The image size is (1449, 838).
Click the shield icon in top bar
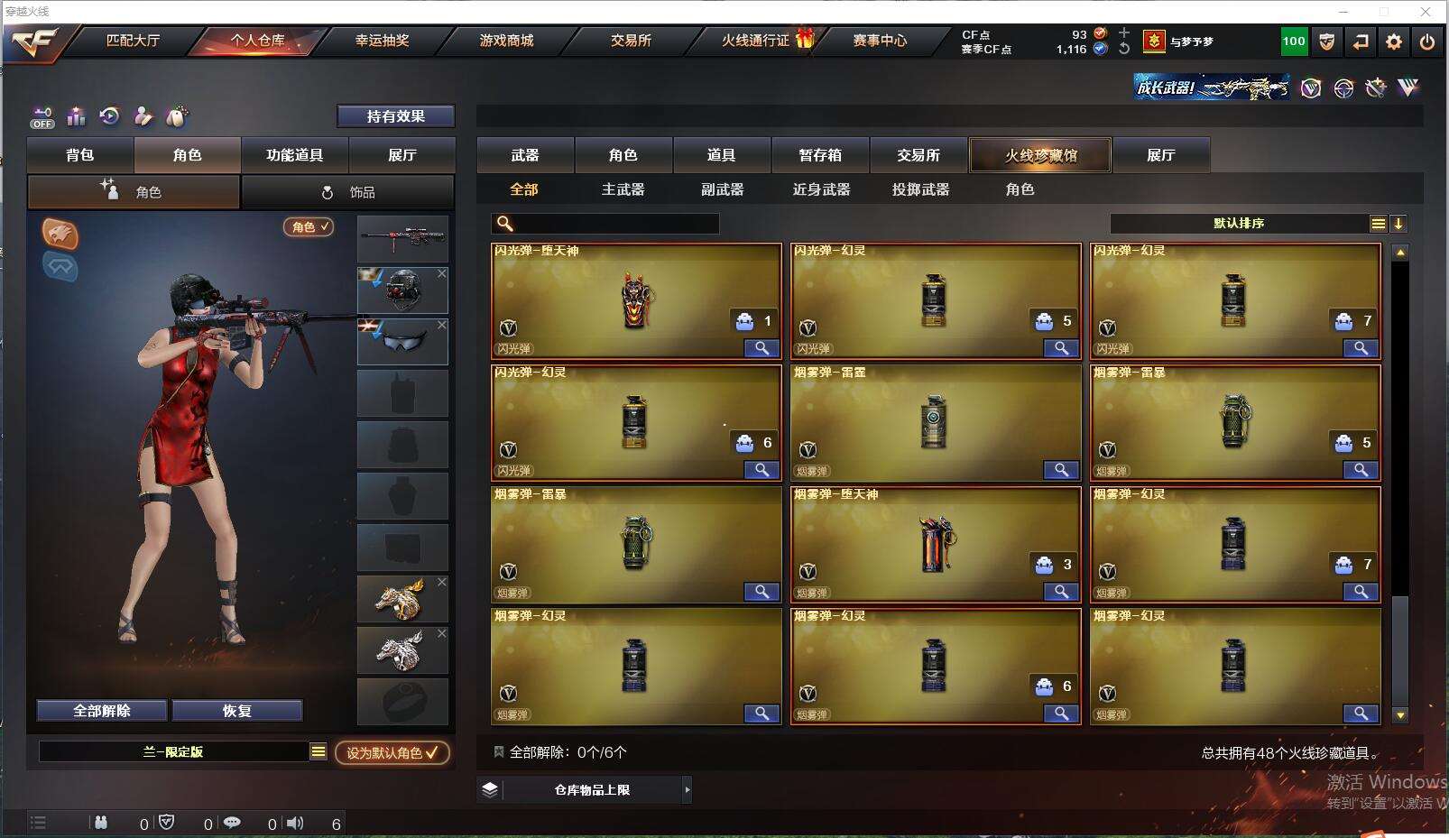pos(1326,41)
